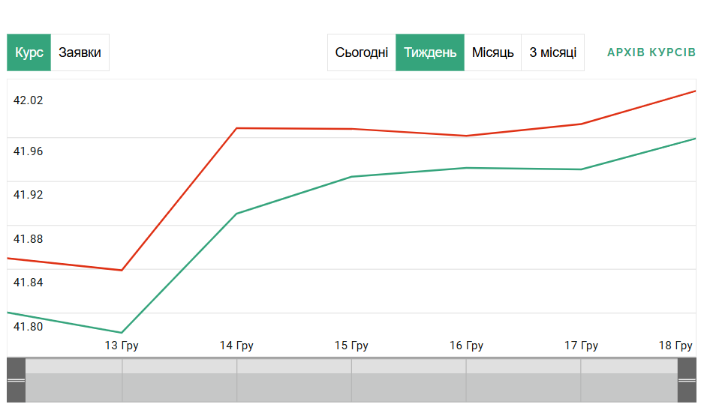Click the 41.80 value axis label
704x416 pixels.
tap(29, 326)
